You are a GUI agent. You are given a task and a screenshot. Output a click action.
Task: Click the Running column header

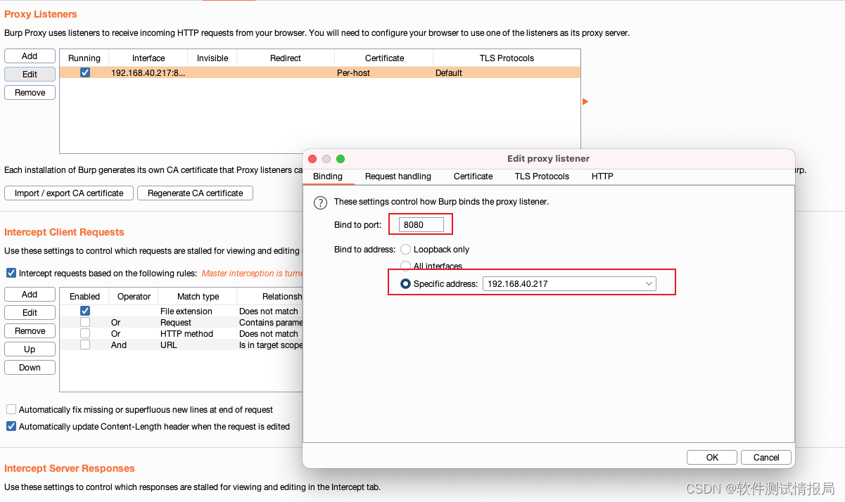[x=84, y=58]
